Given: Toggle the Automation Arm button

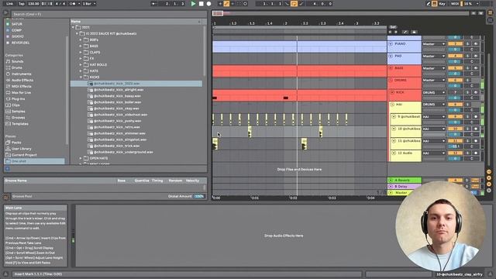Looking at the screenshot, I should pyautogui.click(x=226, y=4).
